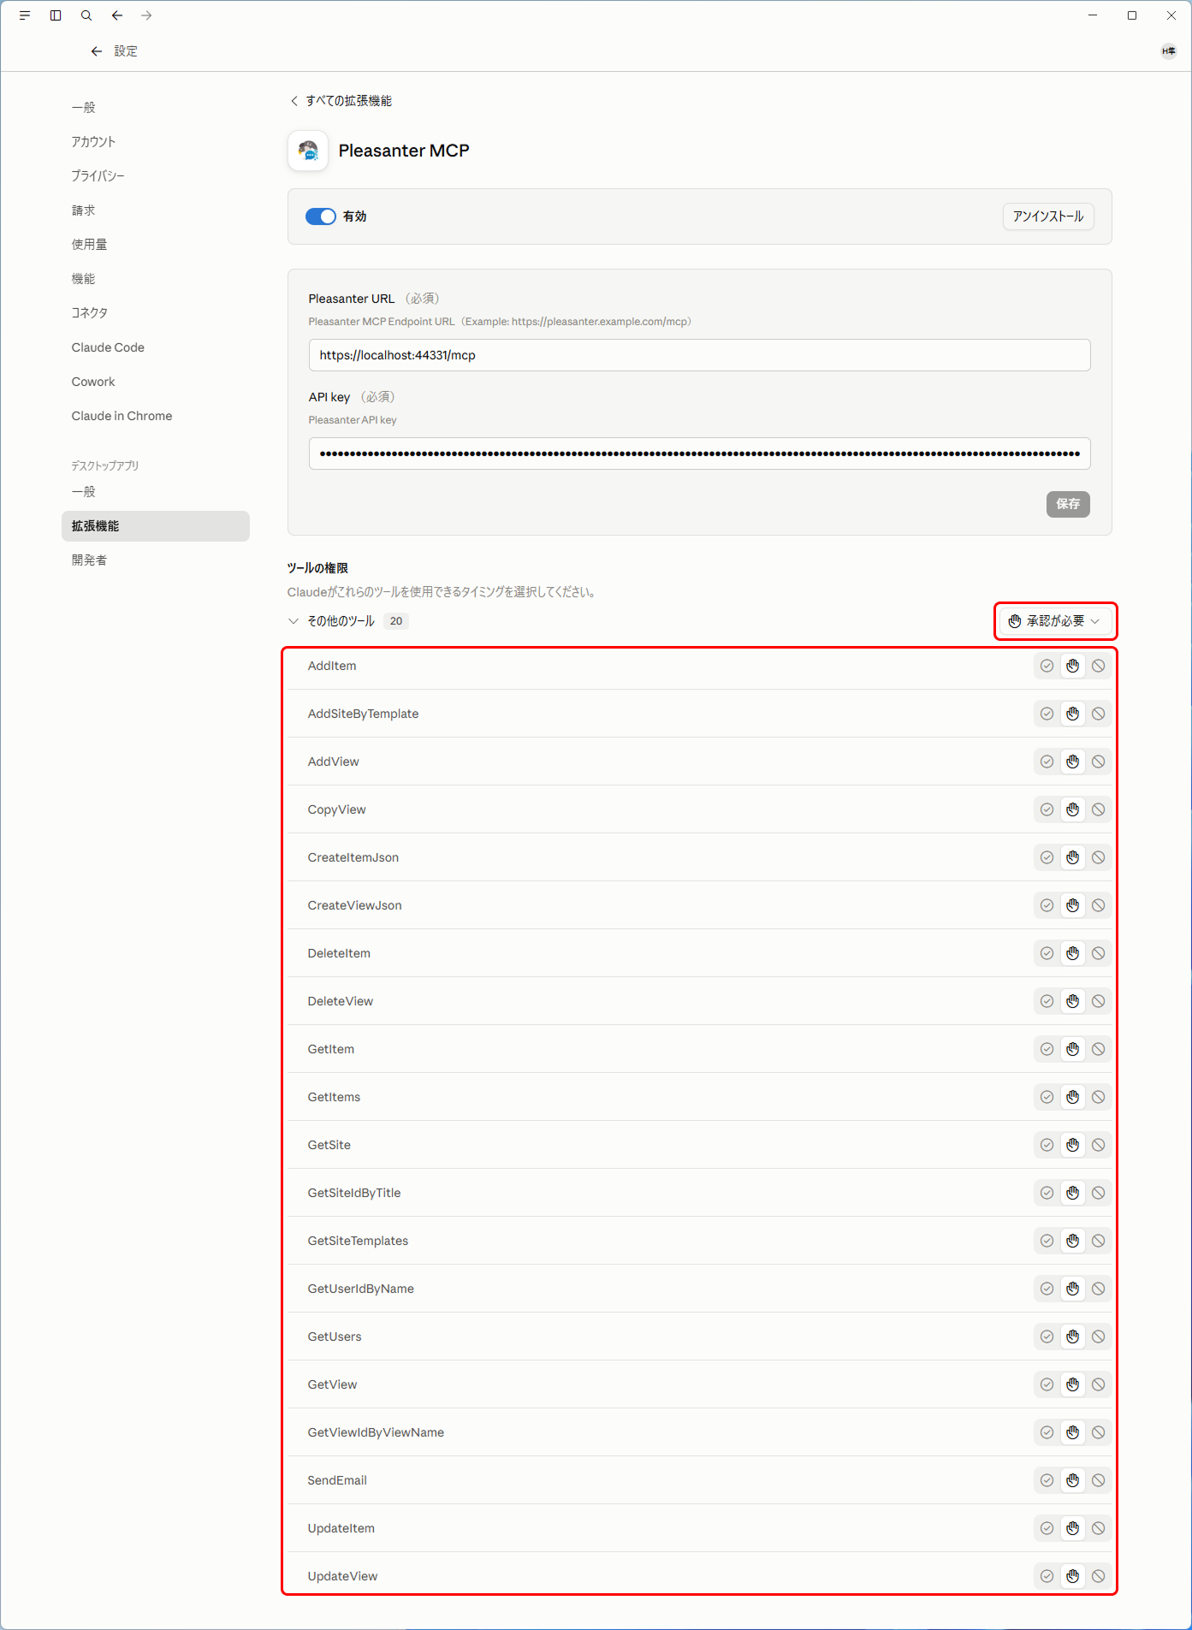
Task: Allow GetSite tool with check icon
Action: [1047, 1145]
